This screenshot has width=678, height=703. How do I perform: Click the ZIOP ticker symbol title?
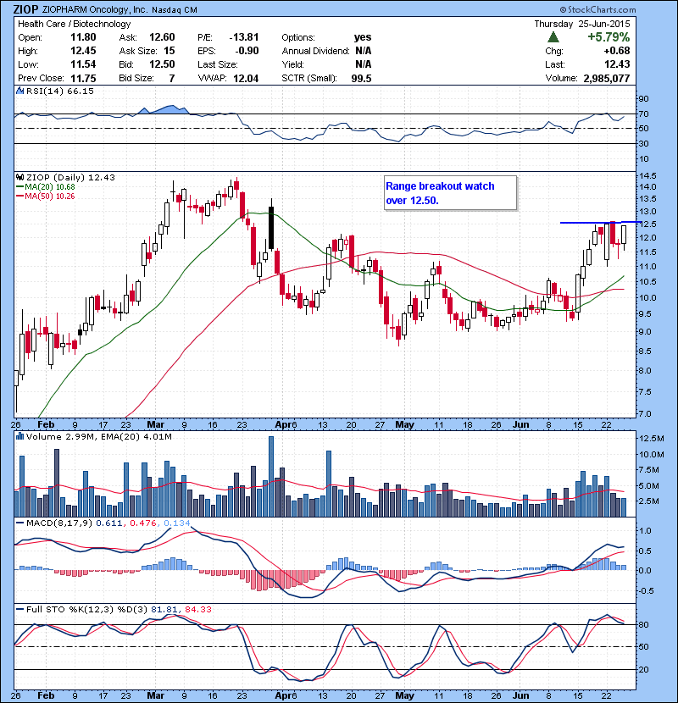pyautogui.click(x=25, y=9)
